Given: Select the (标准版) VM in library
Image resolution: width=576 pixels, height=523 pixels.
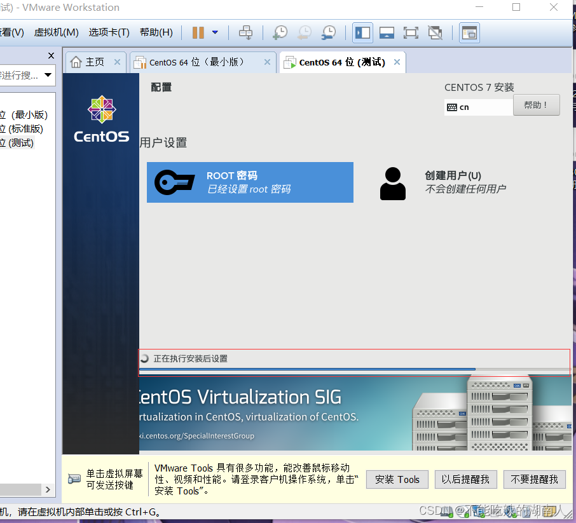Looking at the screenshot, I should (x=22, y=129).
